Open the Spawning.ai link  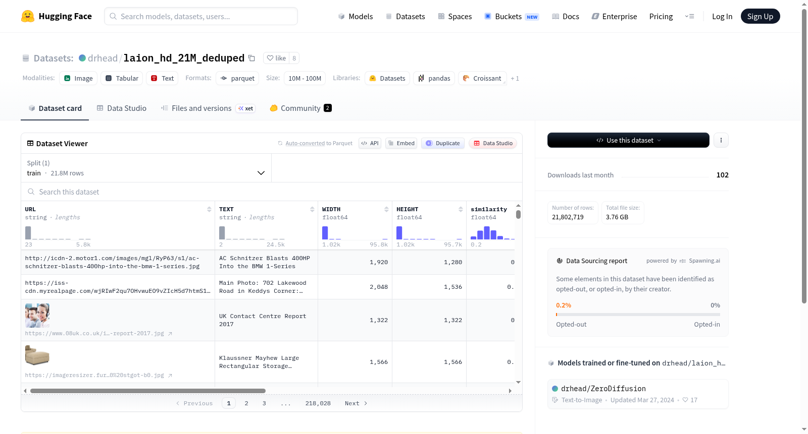700,261
